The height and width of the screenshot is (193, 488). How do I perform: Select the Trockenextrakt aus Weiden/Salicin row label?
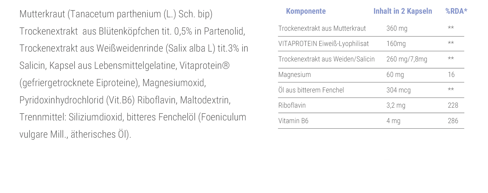(x=326, y=59)
